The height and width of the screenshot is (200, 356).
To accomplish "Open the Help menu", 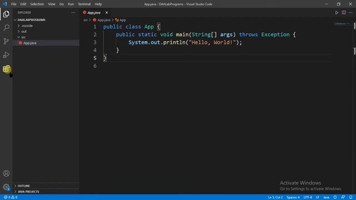I will click(98, 4).
